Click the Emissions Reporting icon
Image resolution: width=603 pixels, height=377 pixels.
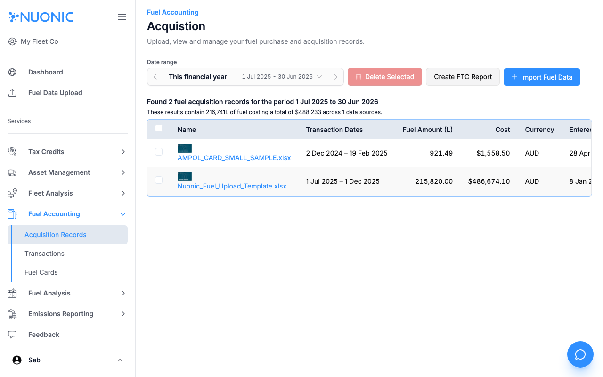[12, 314]
